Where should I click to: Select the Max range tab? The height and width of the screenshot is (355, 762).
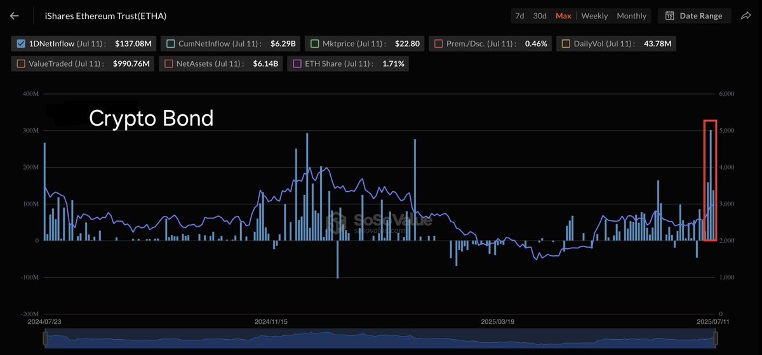(563, 16)
